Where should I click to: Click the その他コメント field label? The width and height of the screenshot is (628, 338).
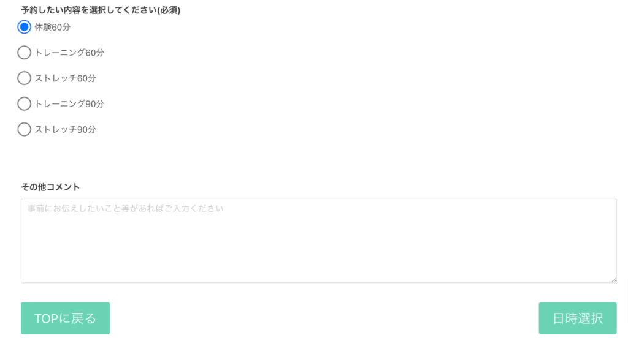[50, 187]
